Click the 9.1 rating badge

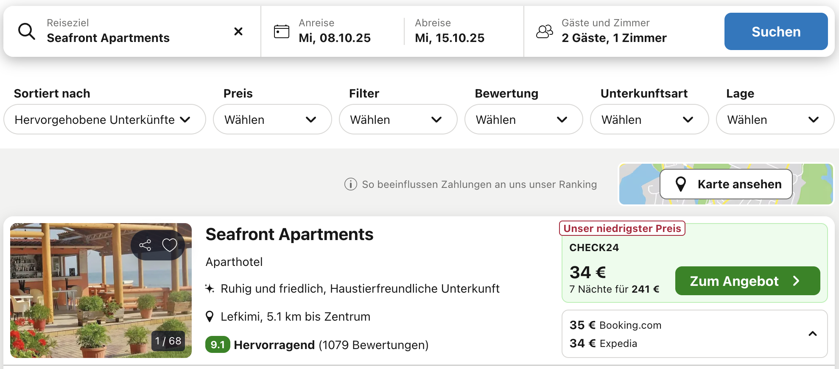(x=218, y=345)
